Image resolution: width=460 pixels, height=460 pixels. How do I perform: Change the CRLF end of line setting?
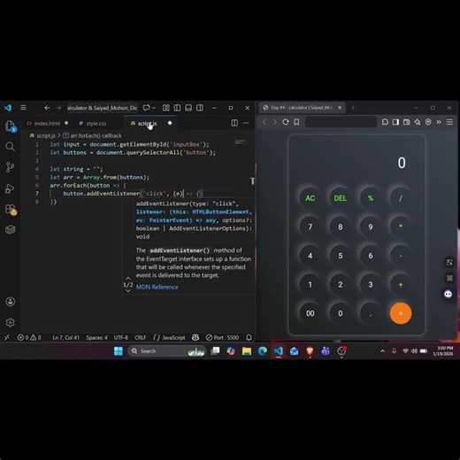coord(141,337)
